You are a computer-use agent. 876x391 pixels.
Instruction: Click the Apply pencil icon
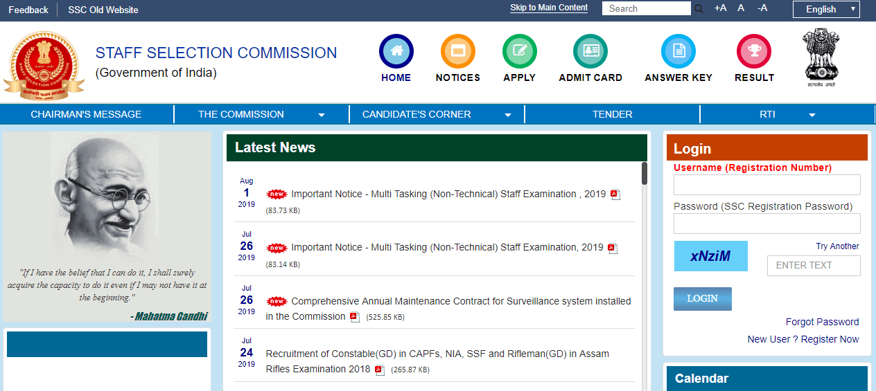(519, 51)
